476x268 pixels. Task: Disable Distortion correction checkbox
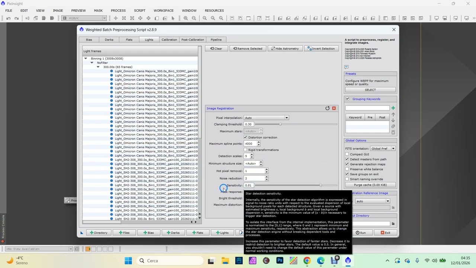pos(245,137)
